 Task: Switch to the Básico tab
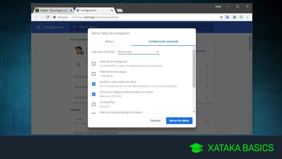(109, 41)
